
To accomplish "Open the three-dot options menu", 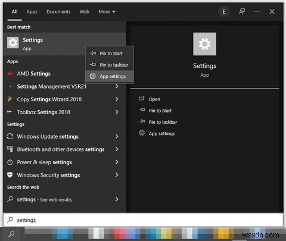I will tap(257, 12).
